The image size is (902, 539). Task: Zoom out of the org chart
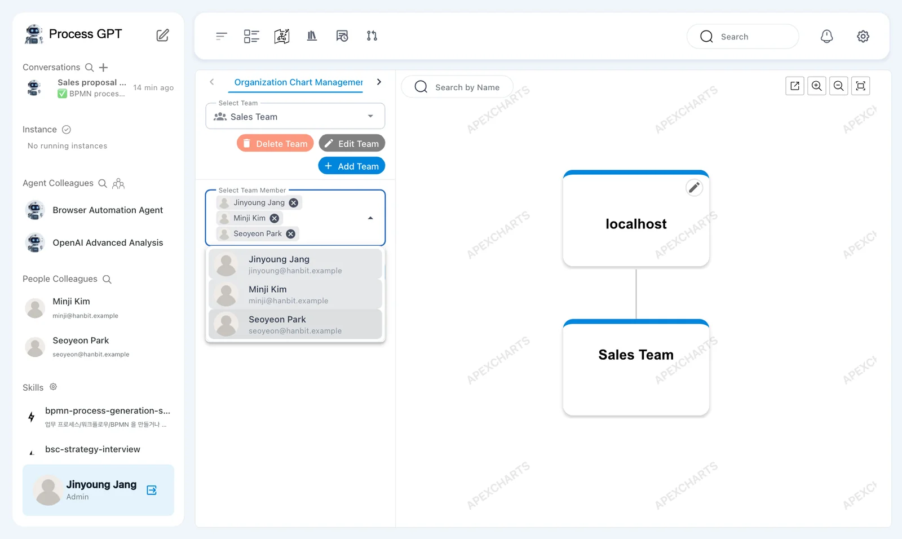pos(839,86)
